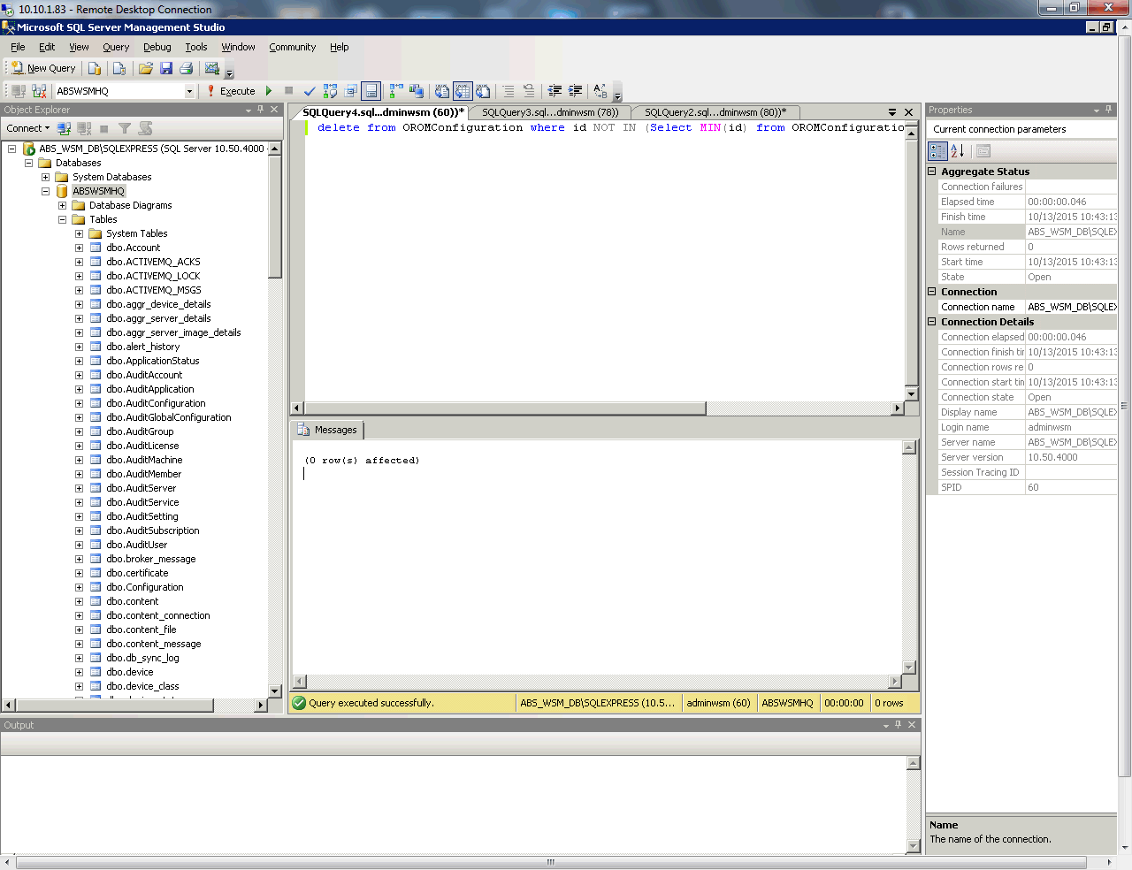Click the Analysis Services query icon
This screenshot has width=1132, height=870.
coord(119,68)
